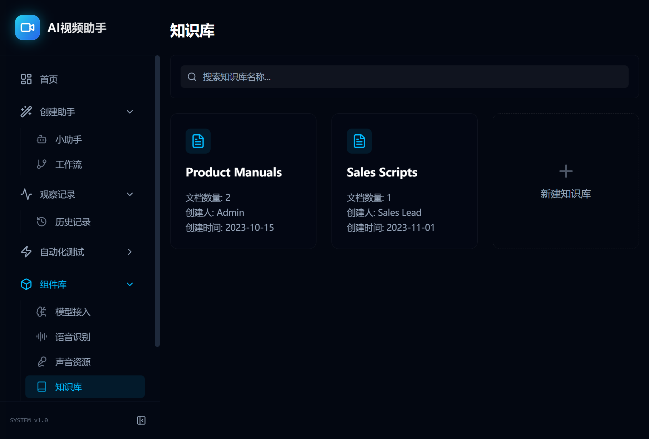This screenshot has height=439, width=649.
Task: Select the 模型接入 menu item
Action: click(73, 312)
